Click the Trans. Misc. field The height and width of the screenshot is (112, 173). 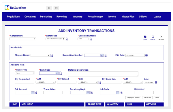(53, 93)
